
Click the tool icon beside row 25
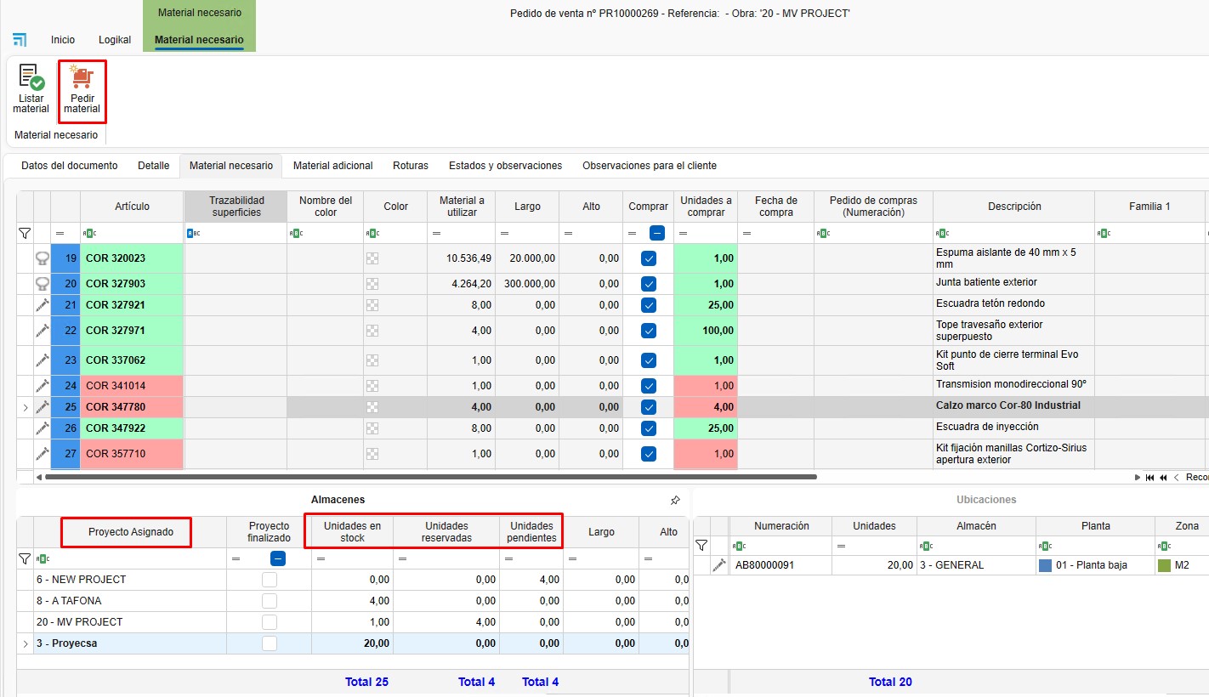pos(42,407)
